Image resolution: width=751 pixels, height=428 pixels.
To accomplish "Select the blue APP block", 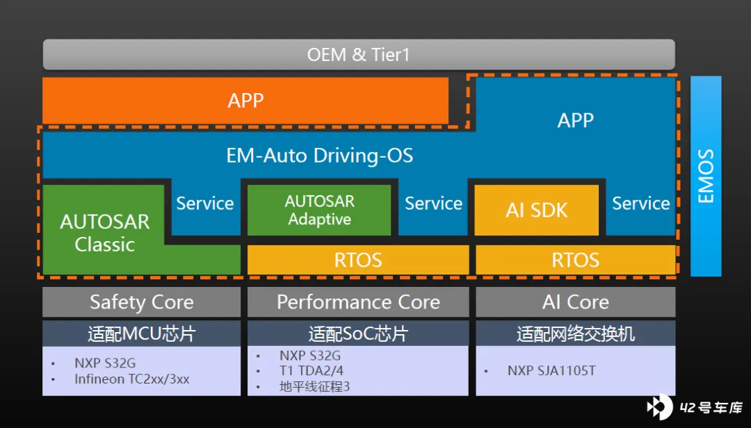I will pyautogui.click(x=575, y=120).
